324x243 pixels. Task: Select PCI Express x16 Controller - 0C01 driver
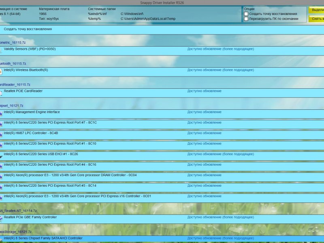[x=162, y=198]
